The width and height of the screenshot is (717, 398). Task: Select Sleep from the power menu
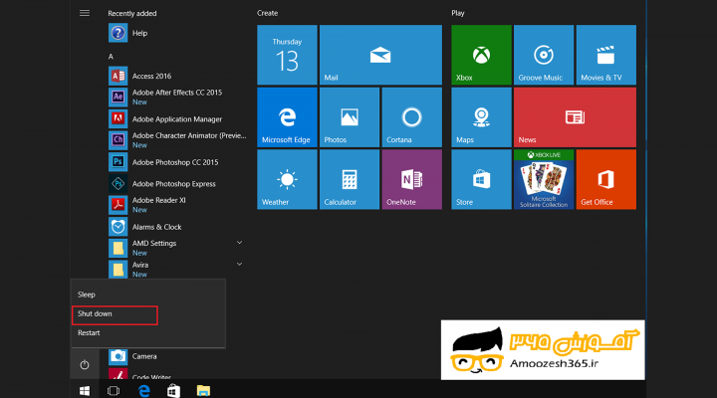pyautogui.click(x=148, y=295)
